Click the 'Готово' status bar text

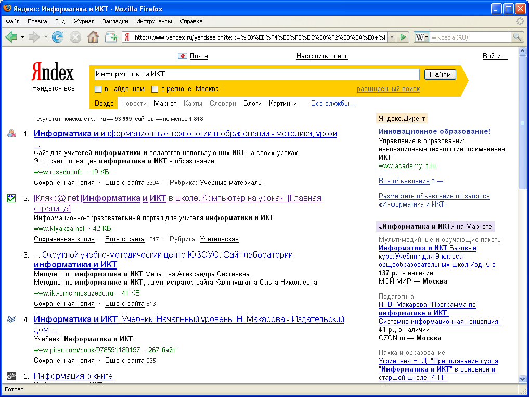point(14,389)
